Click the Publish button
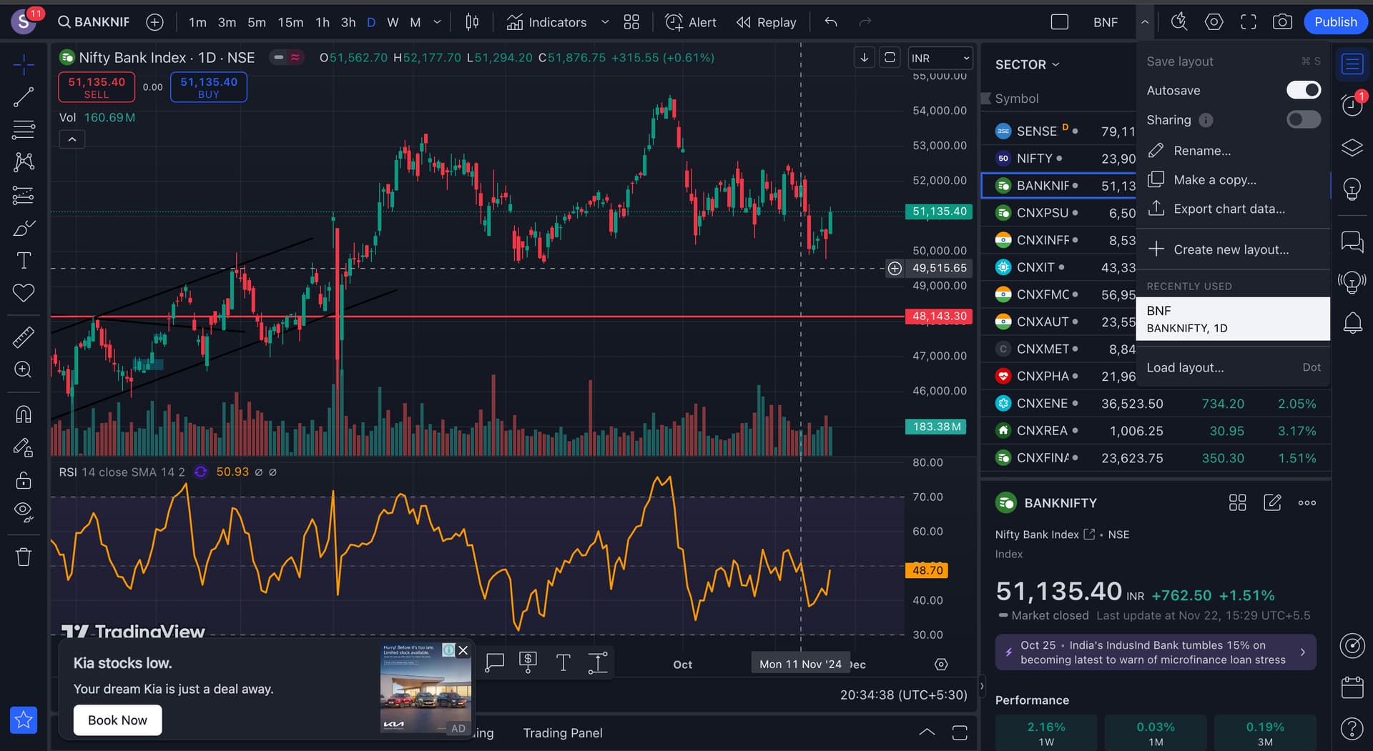Screen dimensions: 1373x751 click(1335, 22)
